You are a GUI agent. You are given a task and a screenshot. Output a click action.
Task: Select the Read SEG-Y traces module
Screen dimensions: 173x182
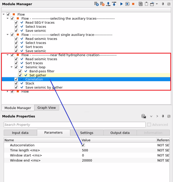tap(40, 23)
